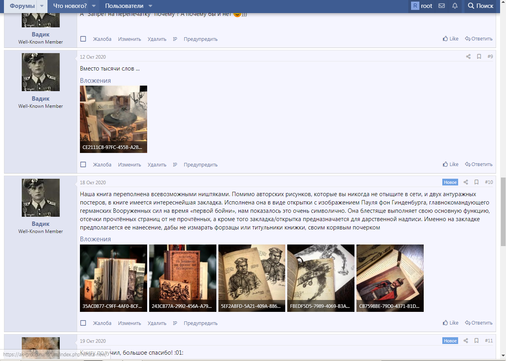Image resolution: width=506 pixels, height=361 pixels.
Task: Tick the checkbox on post #9
Action: 83,164
